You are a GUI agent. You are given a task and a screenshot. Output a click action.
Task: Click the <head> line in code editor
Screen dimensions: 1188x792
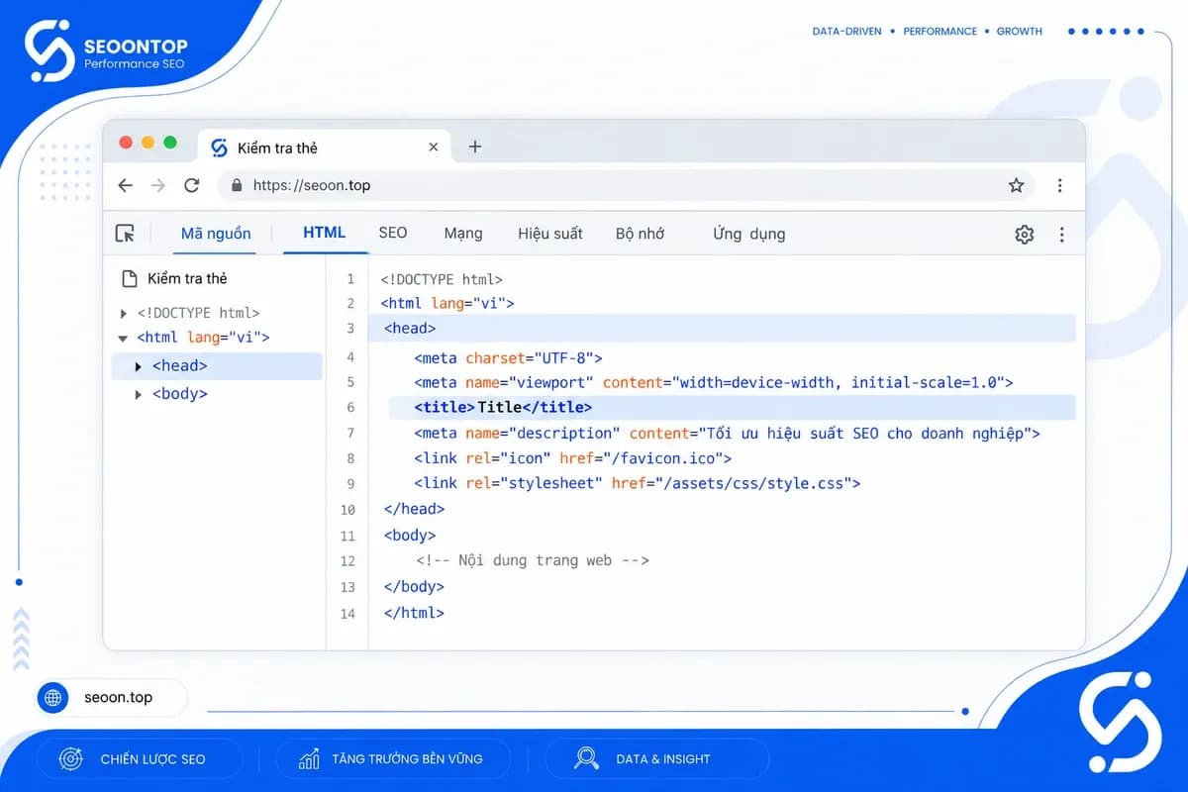pyautogui.click(x=722, y=329)
